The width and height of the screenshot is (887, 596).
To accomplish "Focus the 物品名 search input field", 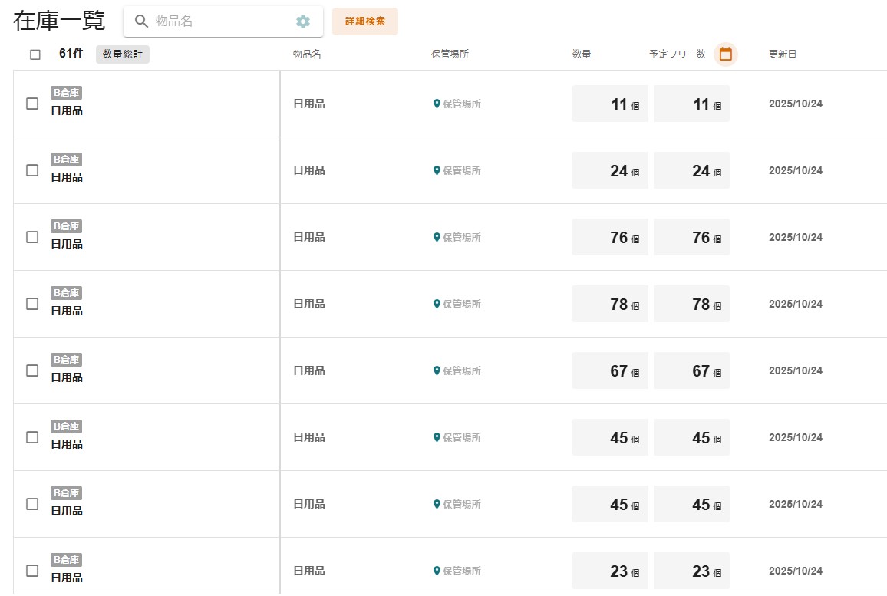I will coord(219,21).
